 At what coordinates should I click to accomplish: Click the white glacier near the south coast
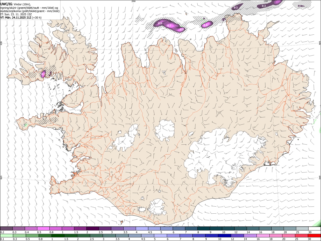click(x=157, y=207)
